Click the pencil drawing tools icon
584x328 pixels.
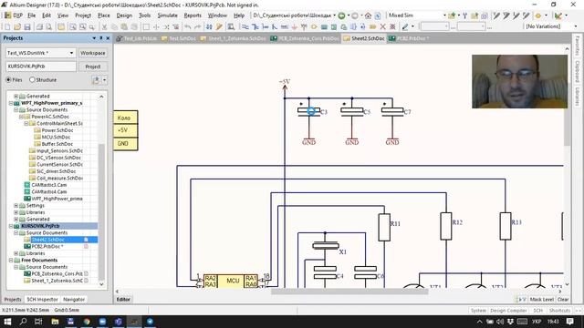click(405, 27)
